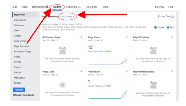Click info icon on Page Likes card

coord(81,71)
